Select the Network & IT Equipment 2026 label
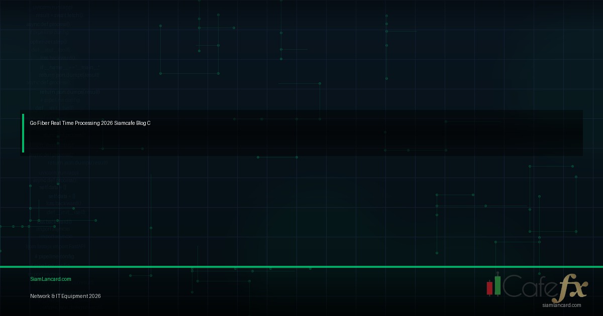 [x=65, y=296]
